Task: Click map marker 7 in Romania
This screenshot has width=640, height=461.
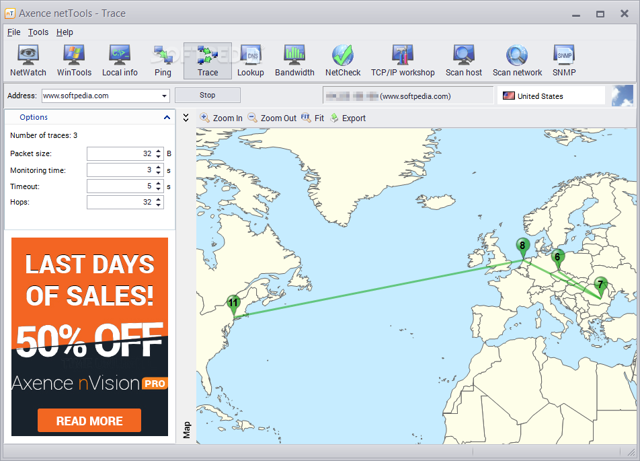Action: pyautogui.click(x=600, y=287)
